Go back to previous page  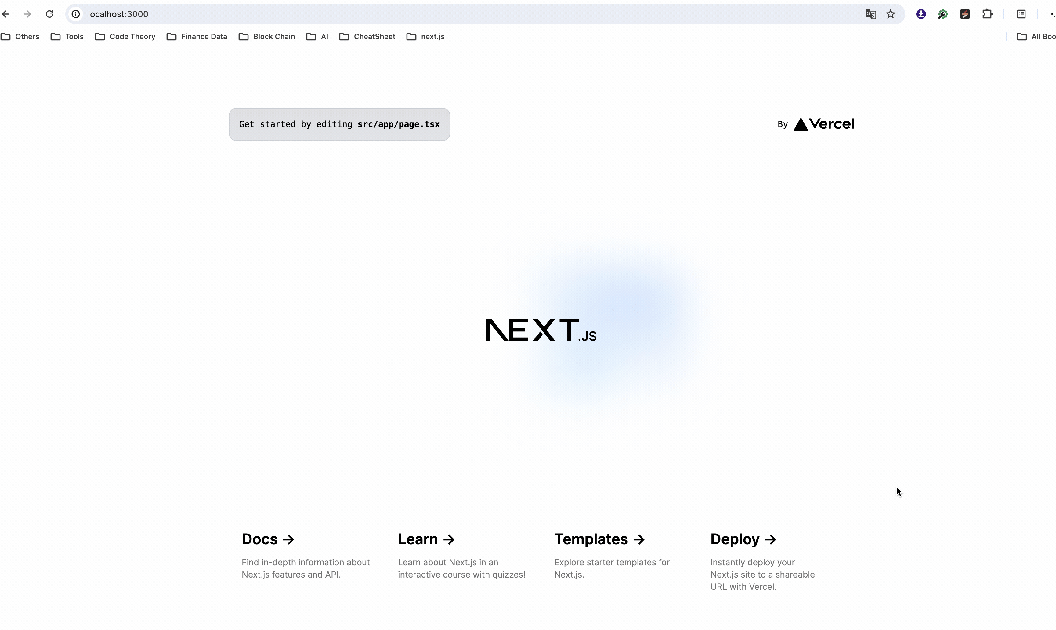[x=6, y=14]
